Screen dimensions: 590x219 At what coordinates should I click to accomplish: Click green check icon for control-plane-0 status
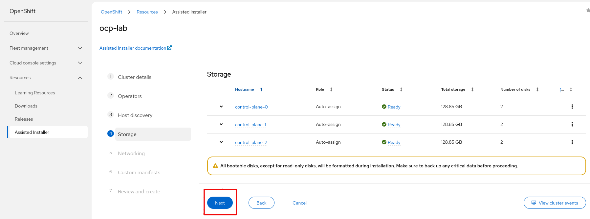click(x=384, y=107)
